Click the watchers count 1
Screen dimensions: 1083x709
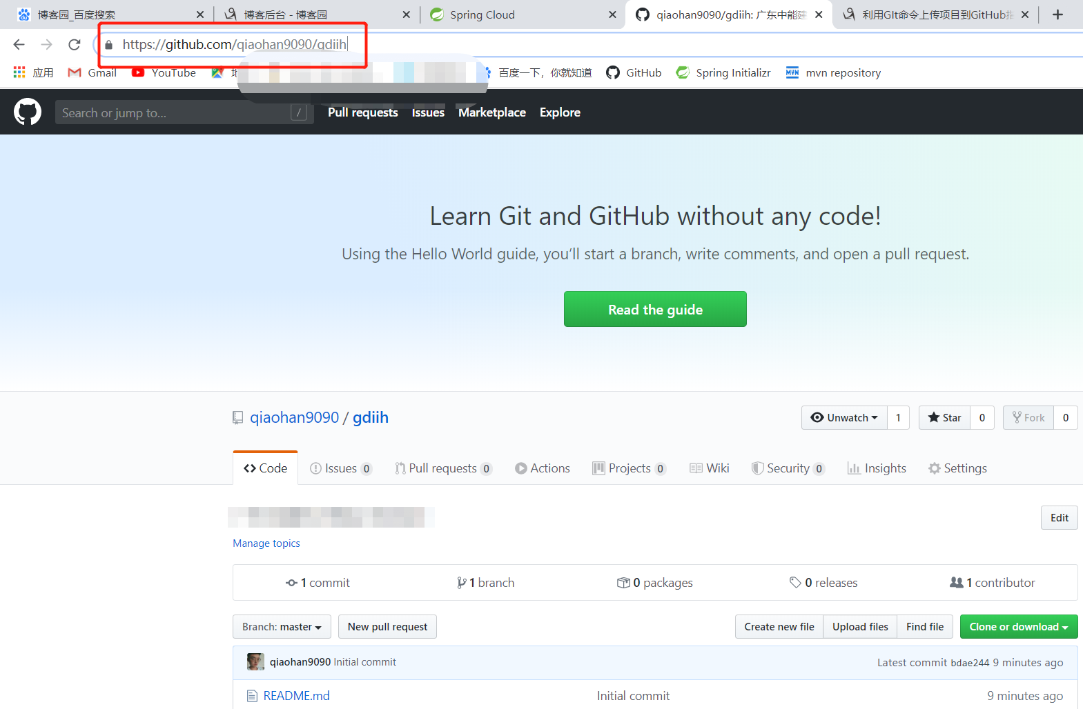coord(898,417)
